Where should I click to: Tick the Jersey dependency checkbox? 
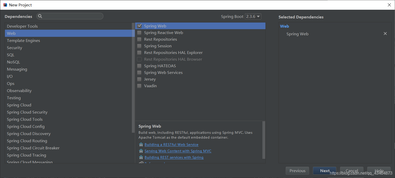tap(139, 79)
